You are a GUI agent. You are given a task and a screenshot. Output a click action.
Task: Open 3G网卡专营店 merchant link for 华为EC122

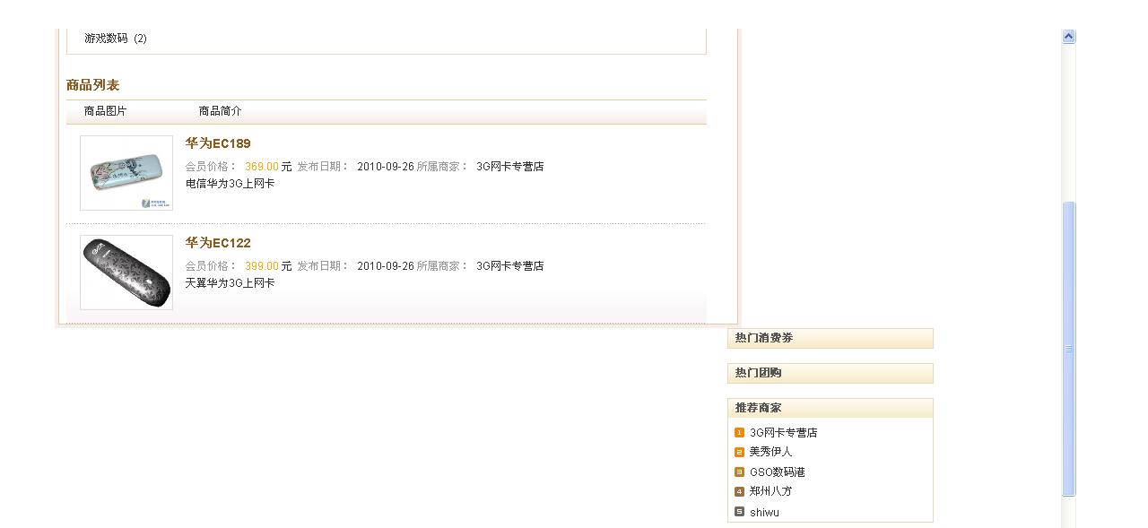[x=509, y=266]
